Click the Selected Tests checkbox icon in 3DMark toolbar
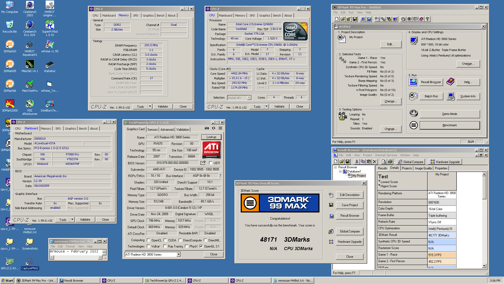Screen dimensions: 504x284 (x=383, y=19)
